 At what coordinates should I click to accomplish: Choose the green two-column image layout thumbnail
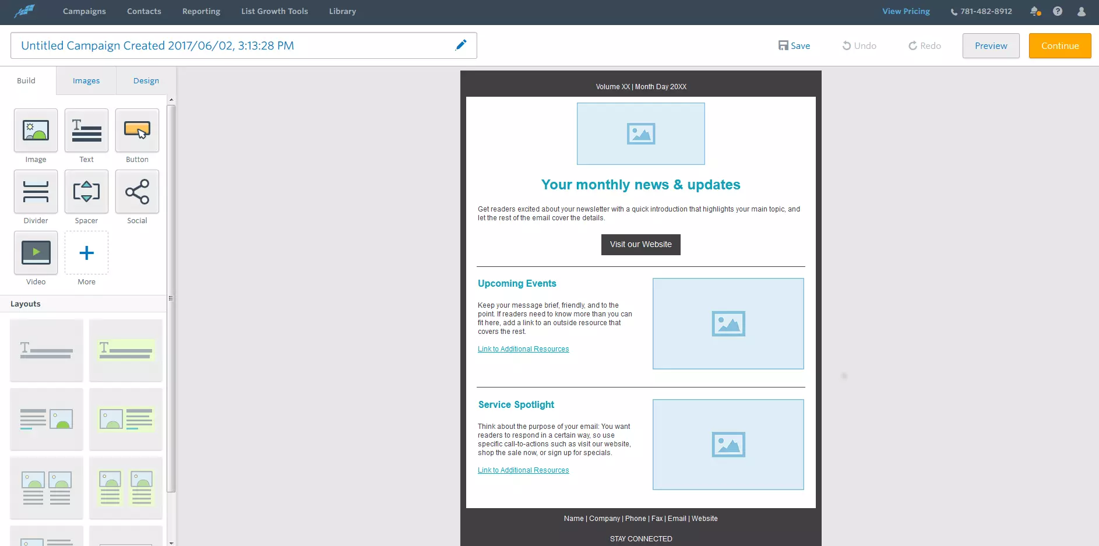point(126,488)
